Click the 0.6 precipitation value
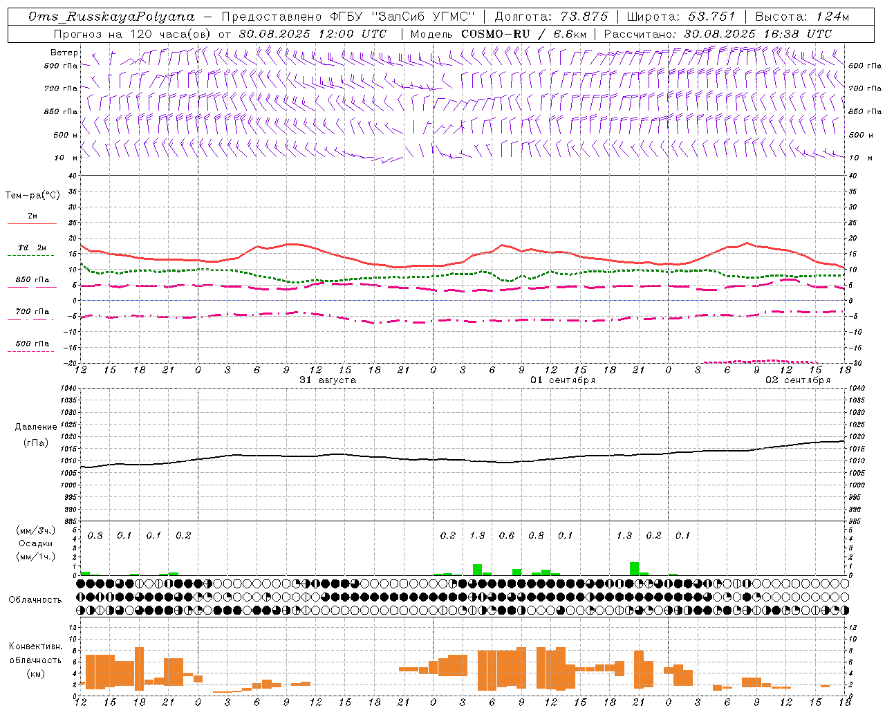This screenshot has width=885, height=708. coord(507,536)
